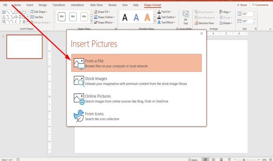Image resolution: width=273 pixels, height=161 pixels.
Task: Choose Online Pictures option
Action: 136,99
